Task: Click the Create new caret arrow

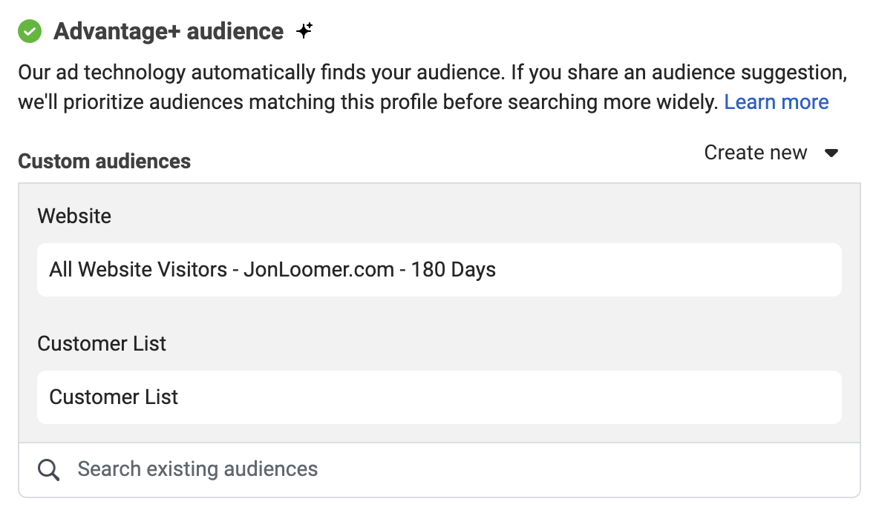Action: pos(831,153)
